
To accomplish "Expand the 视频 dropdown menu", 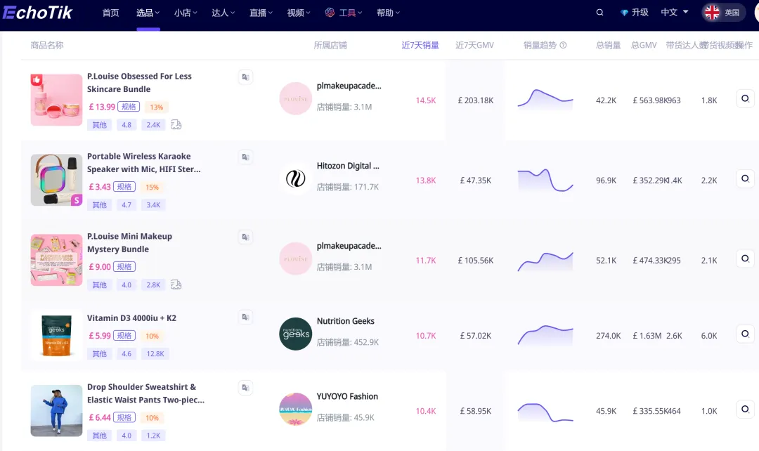I will tap(298, 13).
